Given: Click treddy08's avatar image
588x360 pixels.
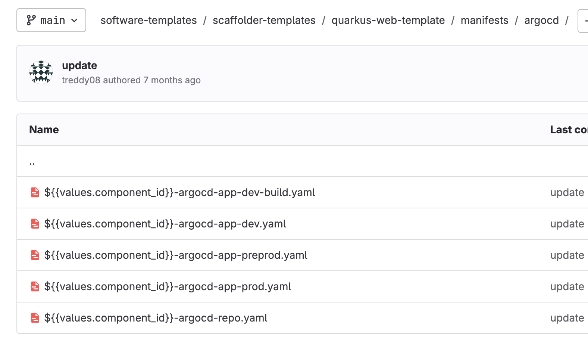Looking at the screenshot, I should tap(41, 72).
